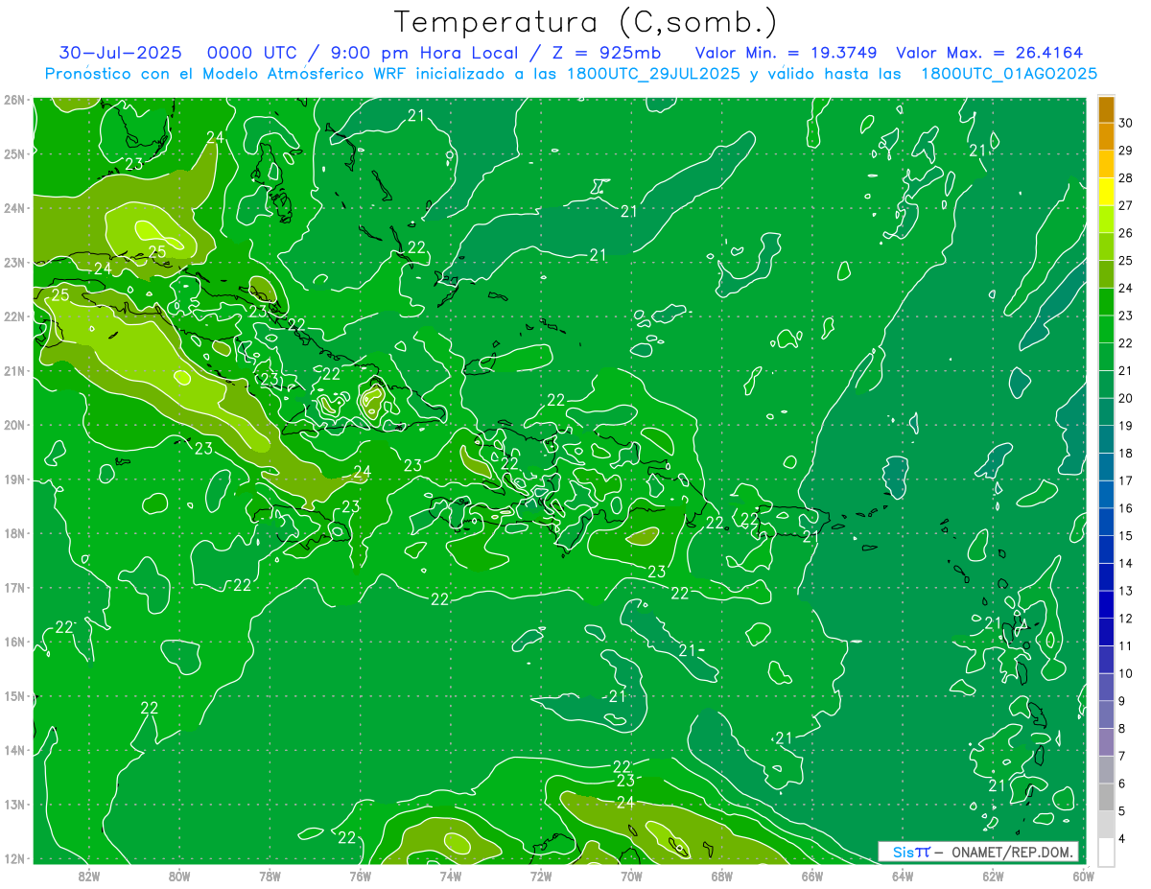Click the white swatch at the color scale bottom
This screenshot has width=1151, height=889.
(1106, 852)
